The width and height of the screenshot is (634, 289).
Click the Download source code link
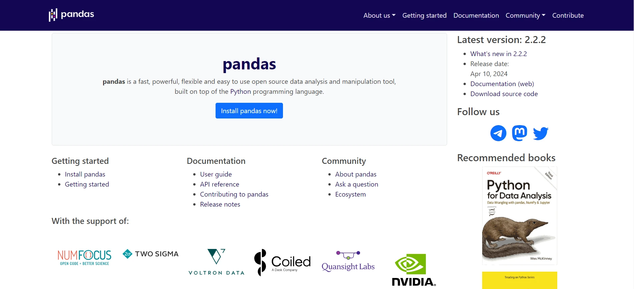point(504,94)
